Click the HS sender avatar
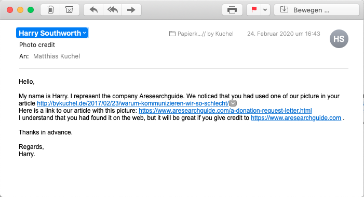This screenshot has width=364, height=197. tap(339, 39)
